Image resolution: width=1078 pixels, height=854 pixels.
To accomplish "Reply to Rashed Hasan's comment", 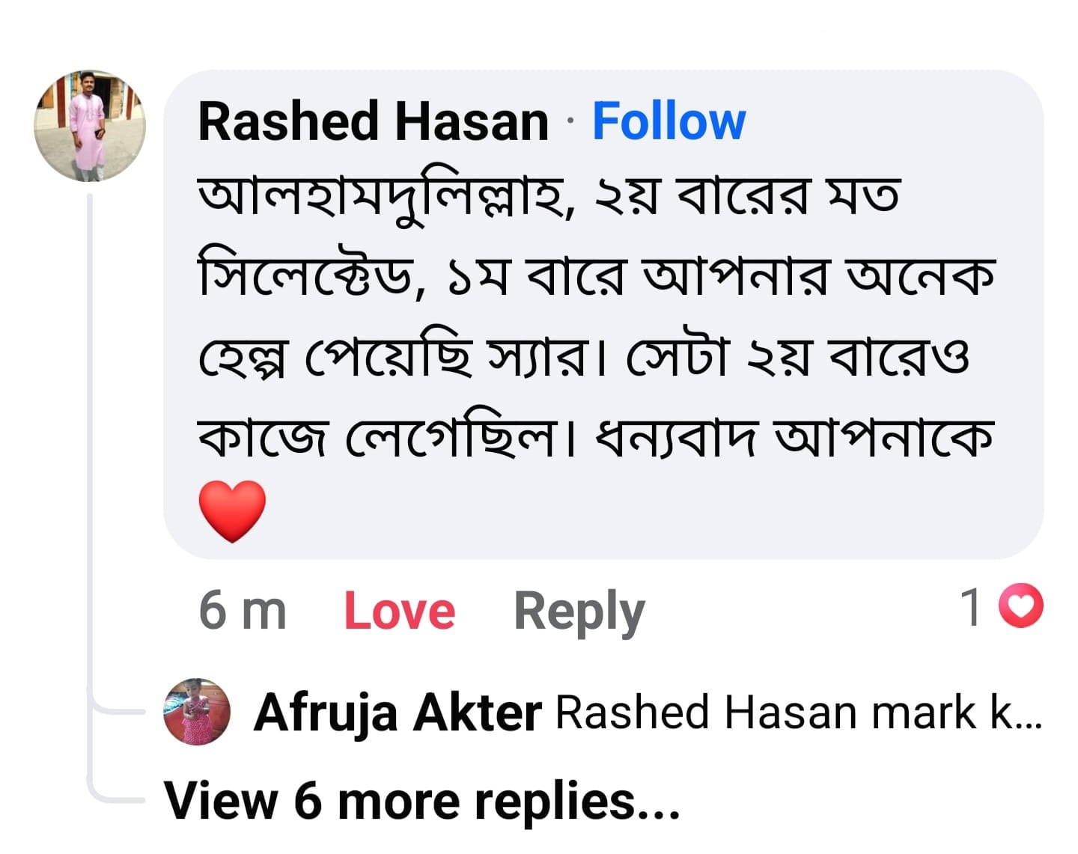I will (579, 611).
